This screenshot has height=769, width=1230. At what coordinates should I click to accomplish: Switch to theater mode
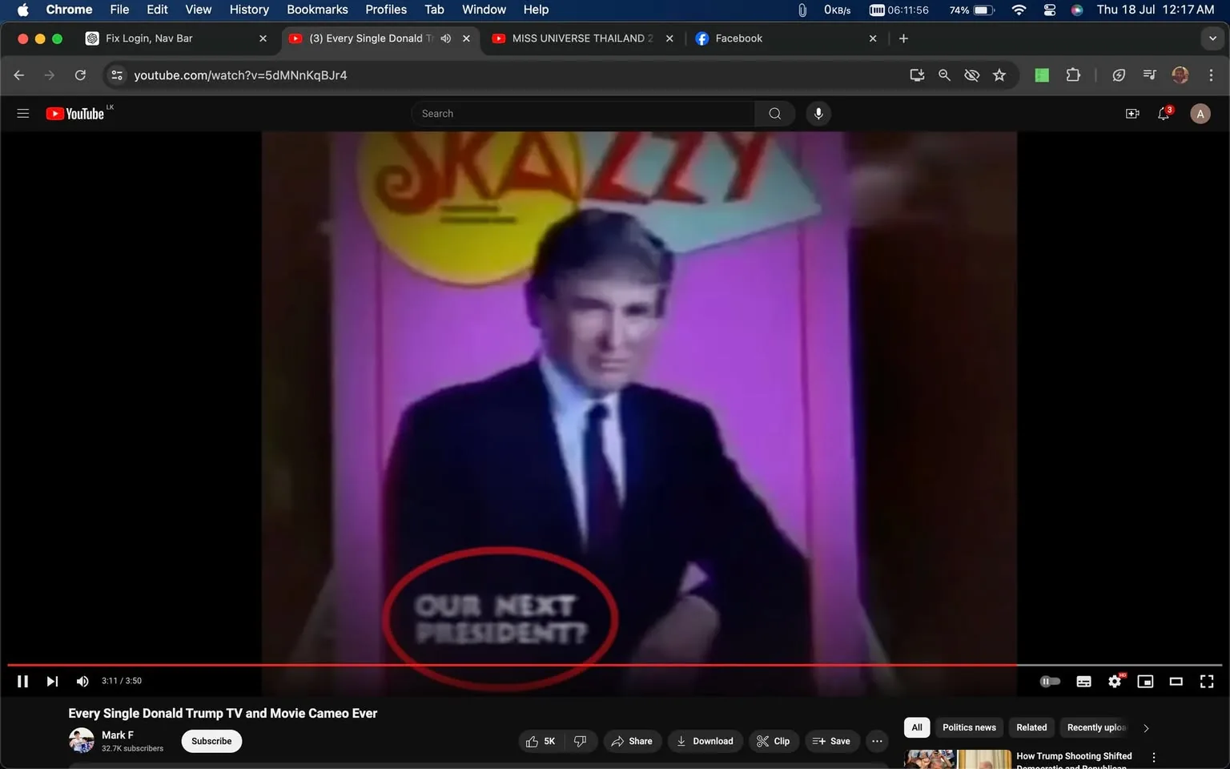click(x=1176, y=681)
